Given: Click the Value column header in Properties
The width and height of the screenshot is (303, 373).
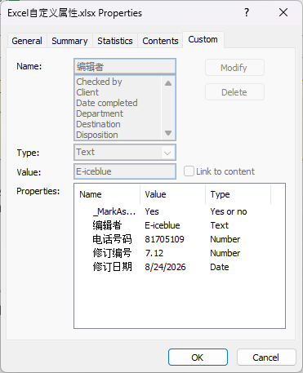Looking at the screenshot, I should pos(172,194).
